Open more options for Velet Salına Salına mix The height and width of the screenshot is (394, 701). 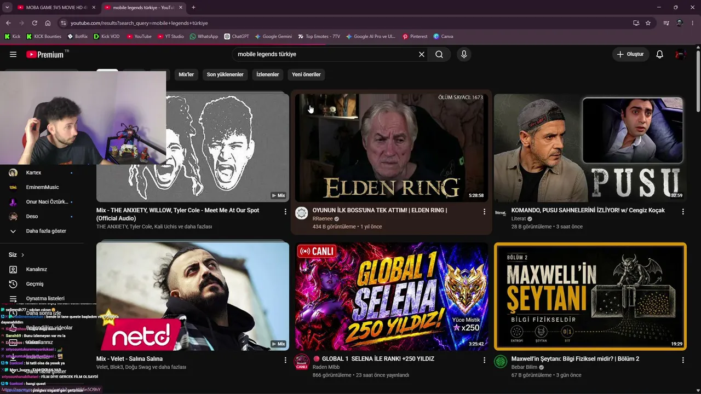[x=285, y=360]
